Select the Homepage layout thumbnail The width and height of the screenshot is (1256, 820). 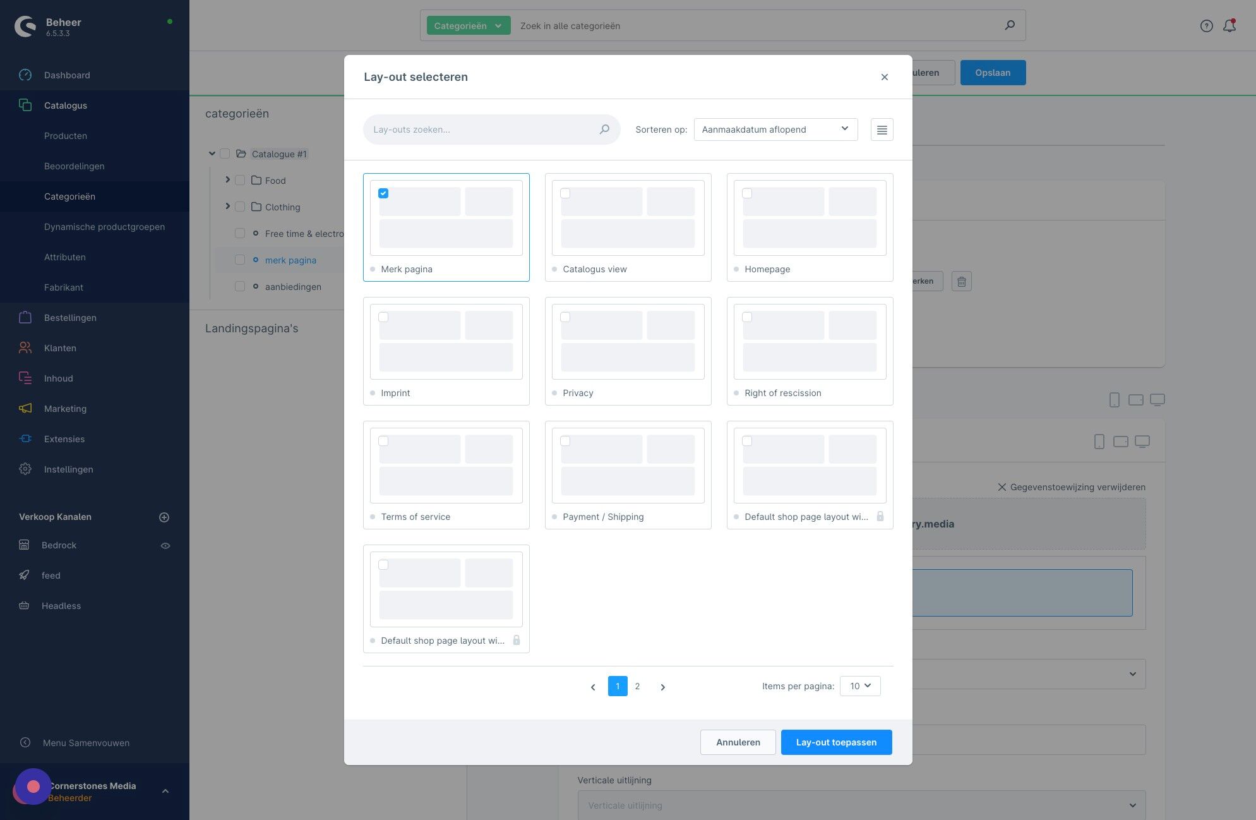pos(810,218)
